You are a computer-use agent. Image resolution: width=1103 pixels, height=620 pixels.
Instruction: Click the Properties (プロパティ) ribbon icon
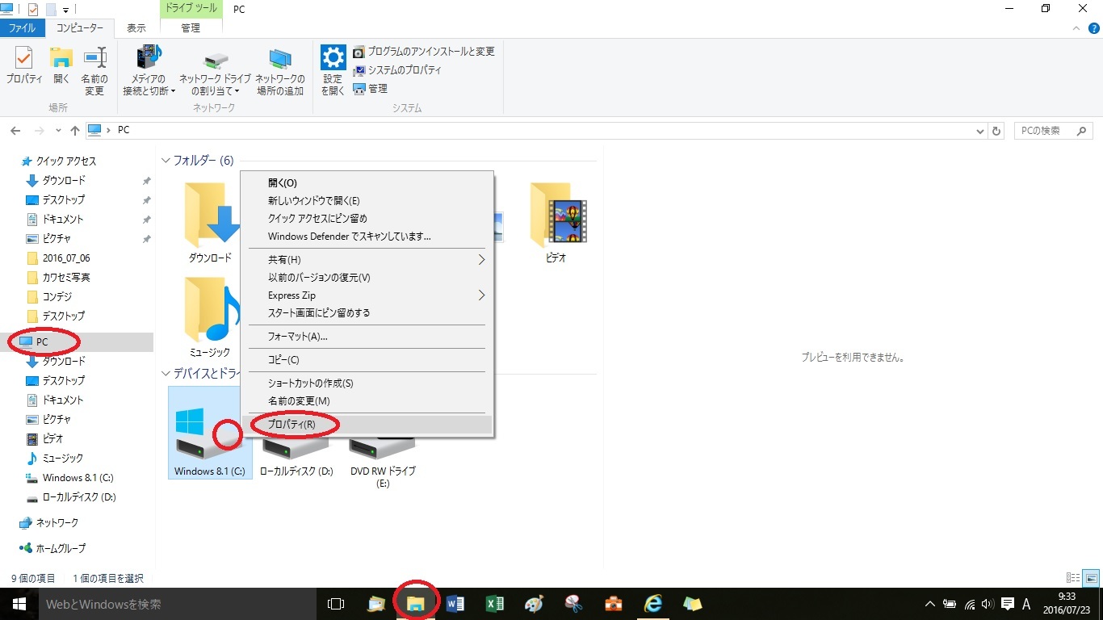(x=24, y=65)
